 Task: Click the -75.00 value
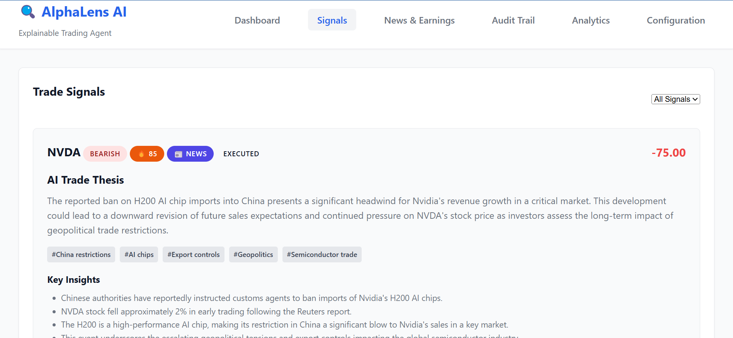pos(668,153)
